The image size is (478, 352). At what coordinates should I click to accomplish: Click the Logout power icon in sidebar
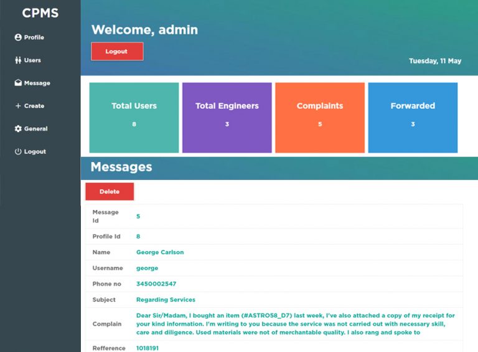pyautogui.click(x=18, y=151)
